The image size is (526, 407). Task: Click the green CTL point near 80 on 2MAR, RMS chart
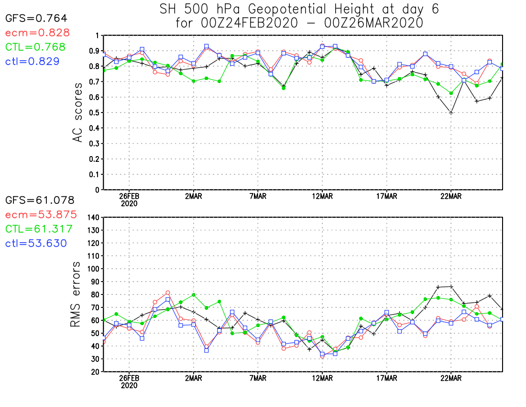(x=194, y=295)
